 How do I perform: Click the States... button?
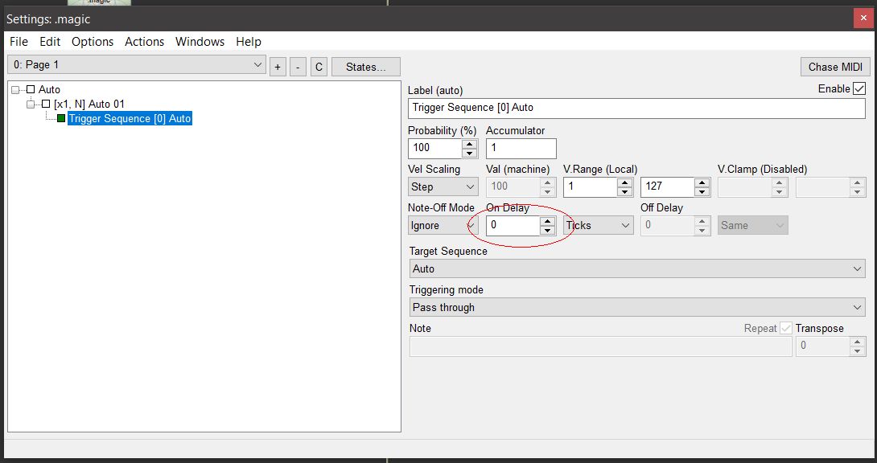[x=365, y=67]
